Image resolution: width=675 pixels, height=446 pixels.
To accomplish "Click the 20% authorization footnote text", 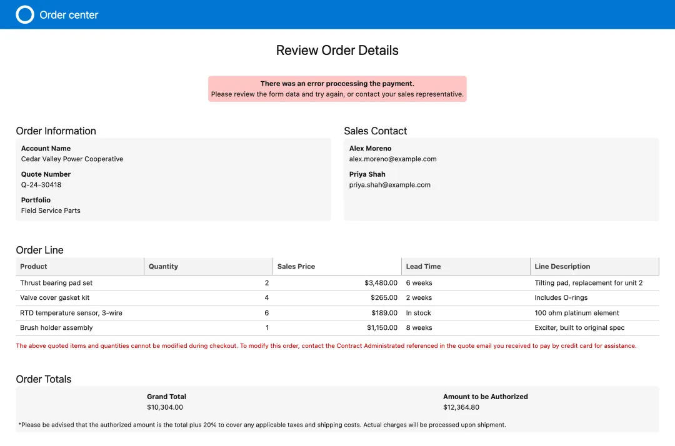I will click(x=262, y=425).
